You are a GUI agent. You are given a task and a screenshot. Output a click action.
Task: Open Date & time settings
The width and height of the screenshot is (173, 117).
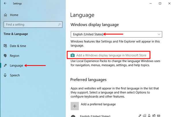18,46
